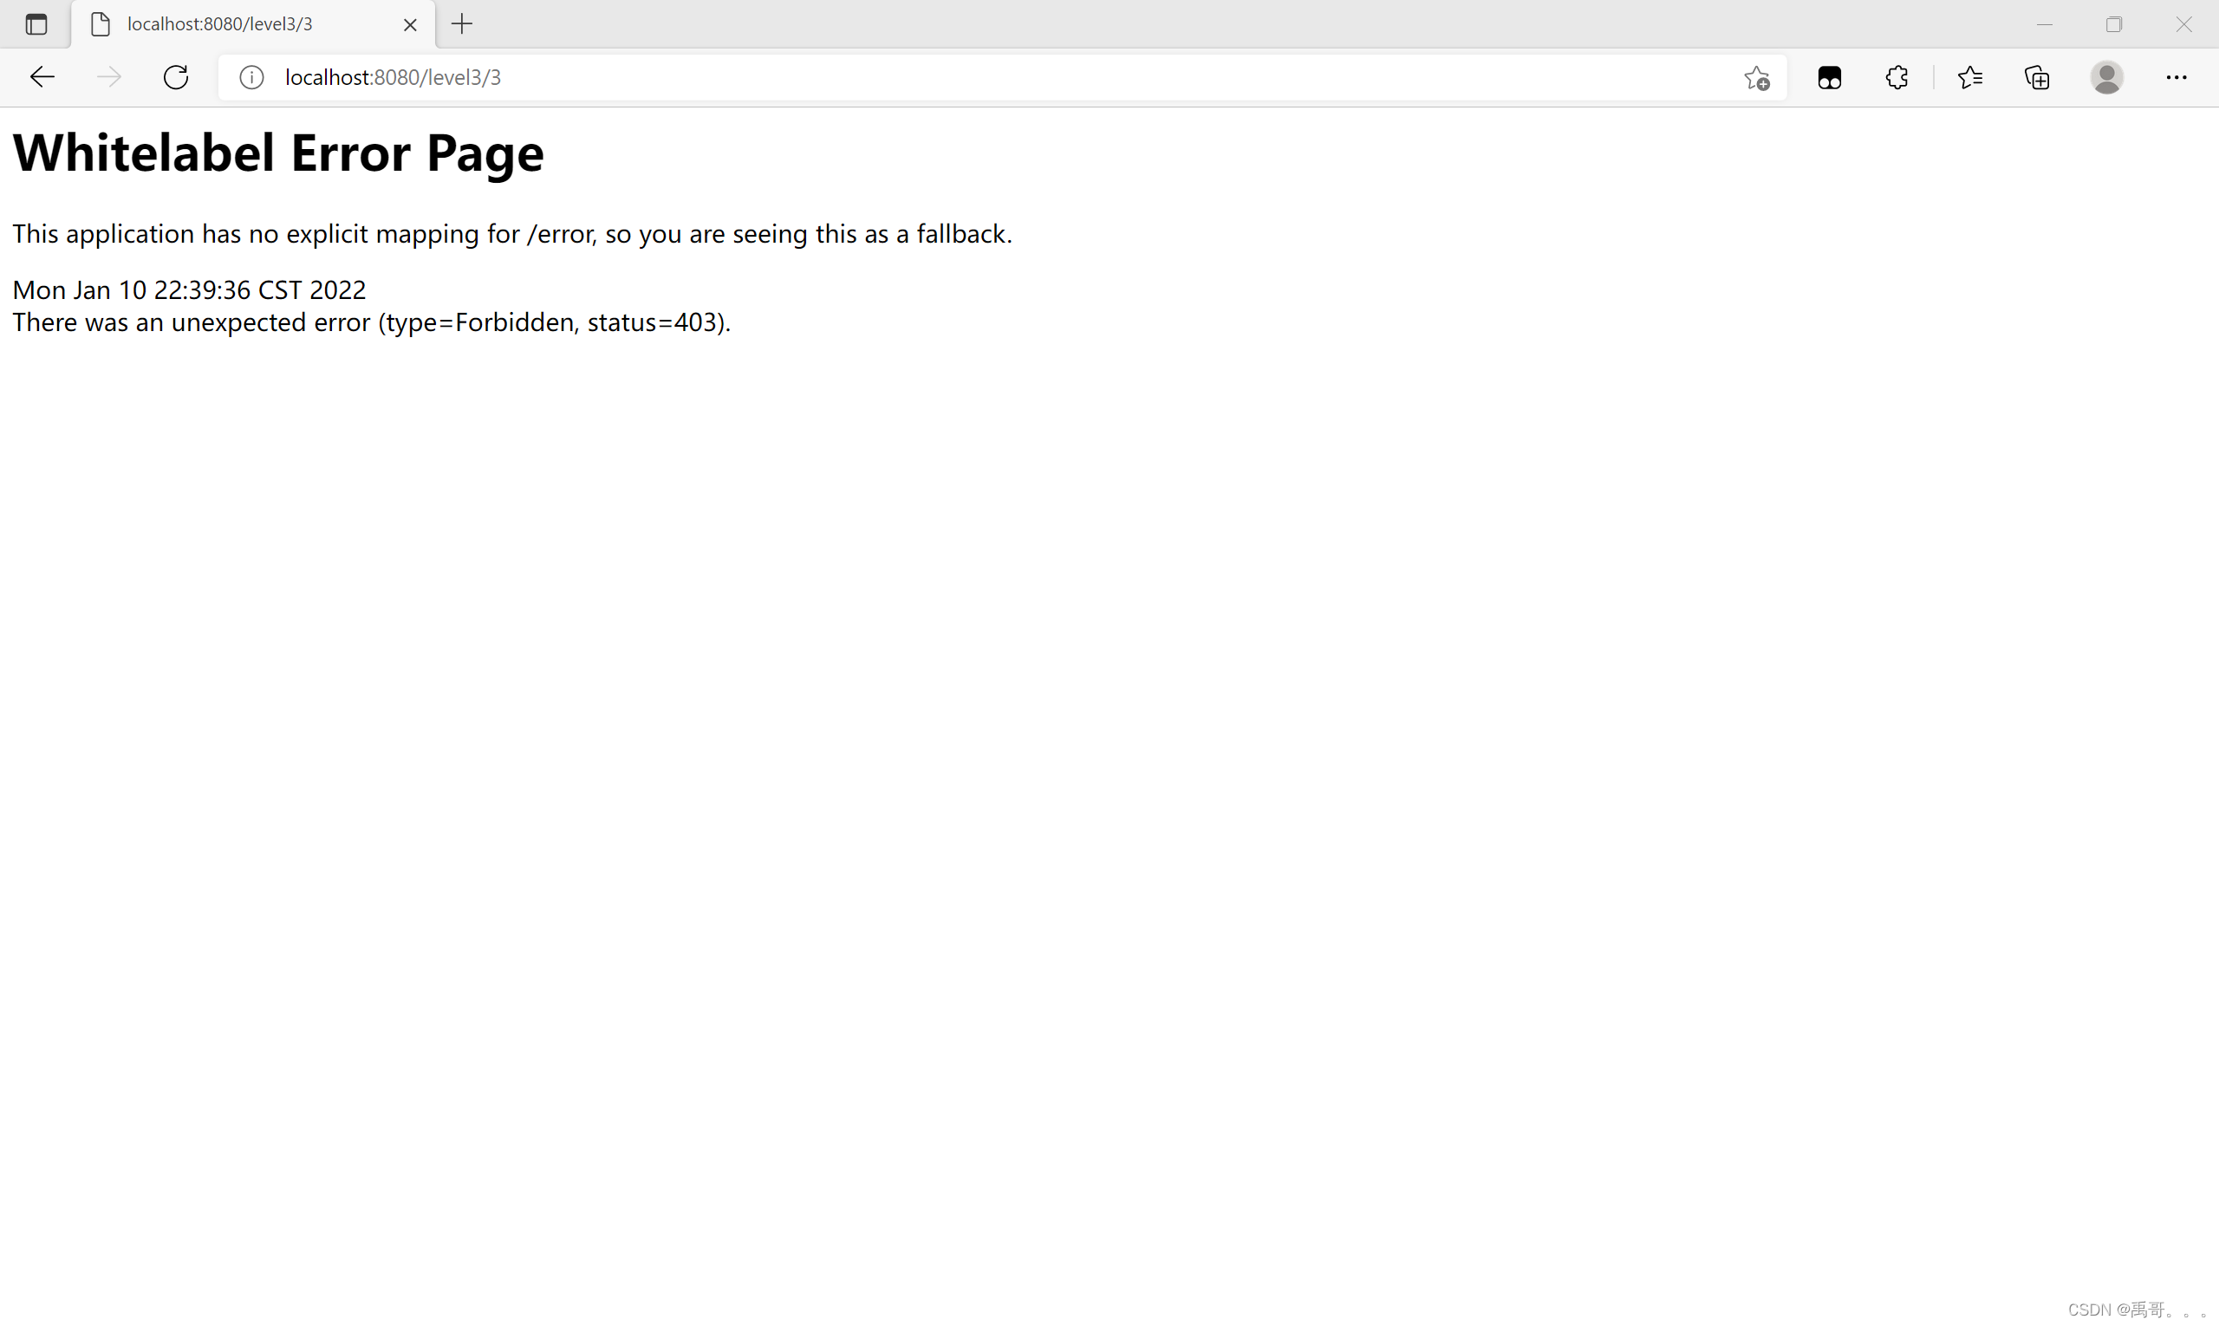Click the Whitelabel Error Page heading
Screen dimensions: 2219x1326
278,152
